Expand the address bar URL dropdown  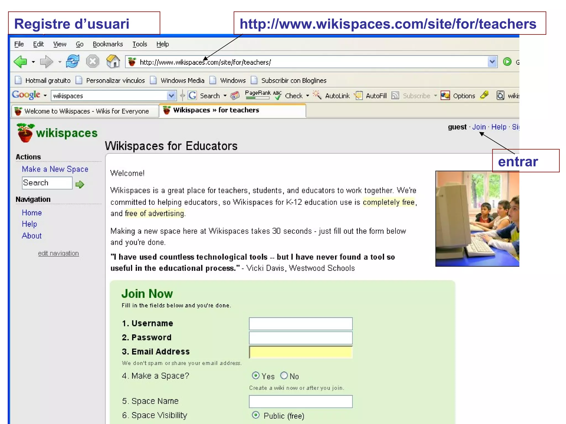tap(492, 62)
